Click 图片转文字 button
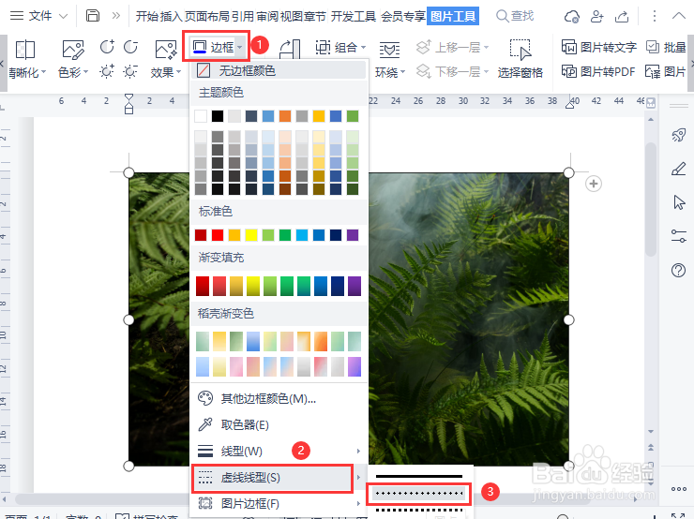The width and height of the screenshot is (694, 519). pyautogui.click(x=599, y=47)
